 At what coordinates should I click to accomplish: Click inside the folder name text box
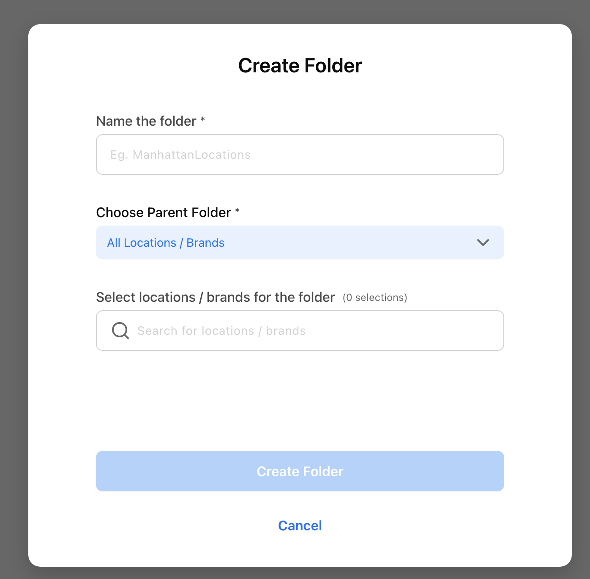point(300,154)
